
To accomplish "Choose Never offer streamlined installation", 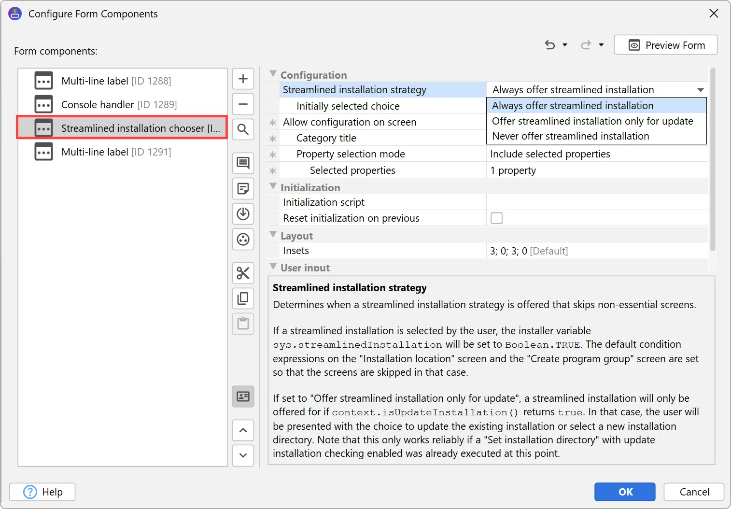I will (570, 136).
